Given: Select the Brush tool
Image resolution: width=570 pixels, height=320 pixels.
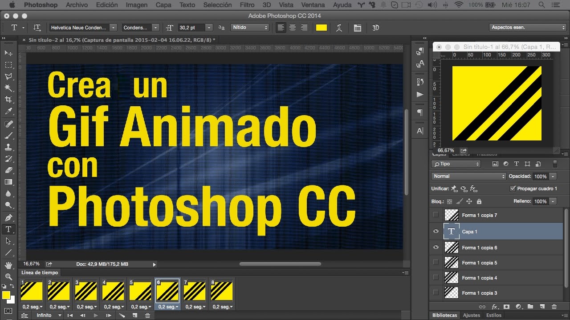Looking at the screenshot, I should (8, 136).
